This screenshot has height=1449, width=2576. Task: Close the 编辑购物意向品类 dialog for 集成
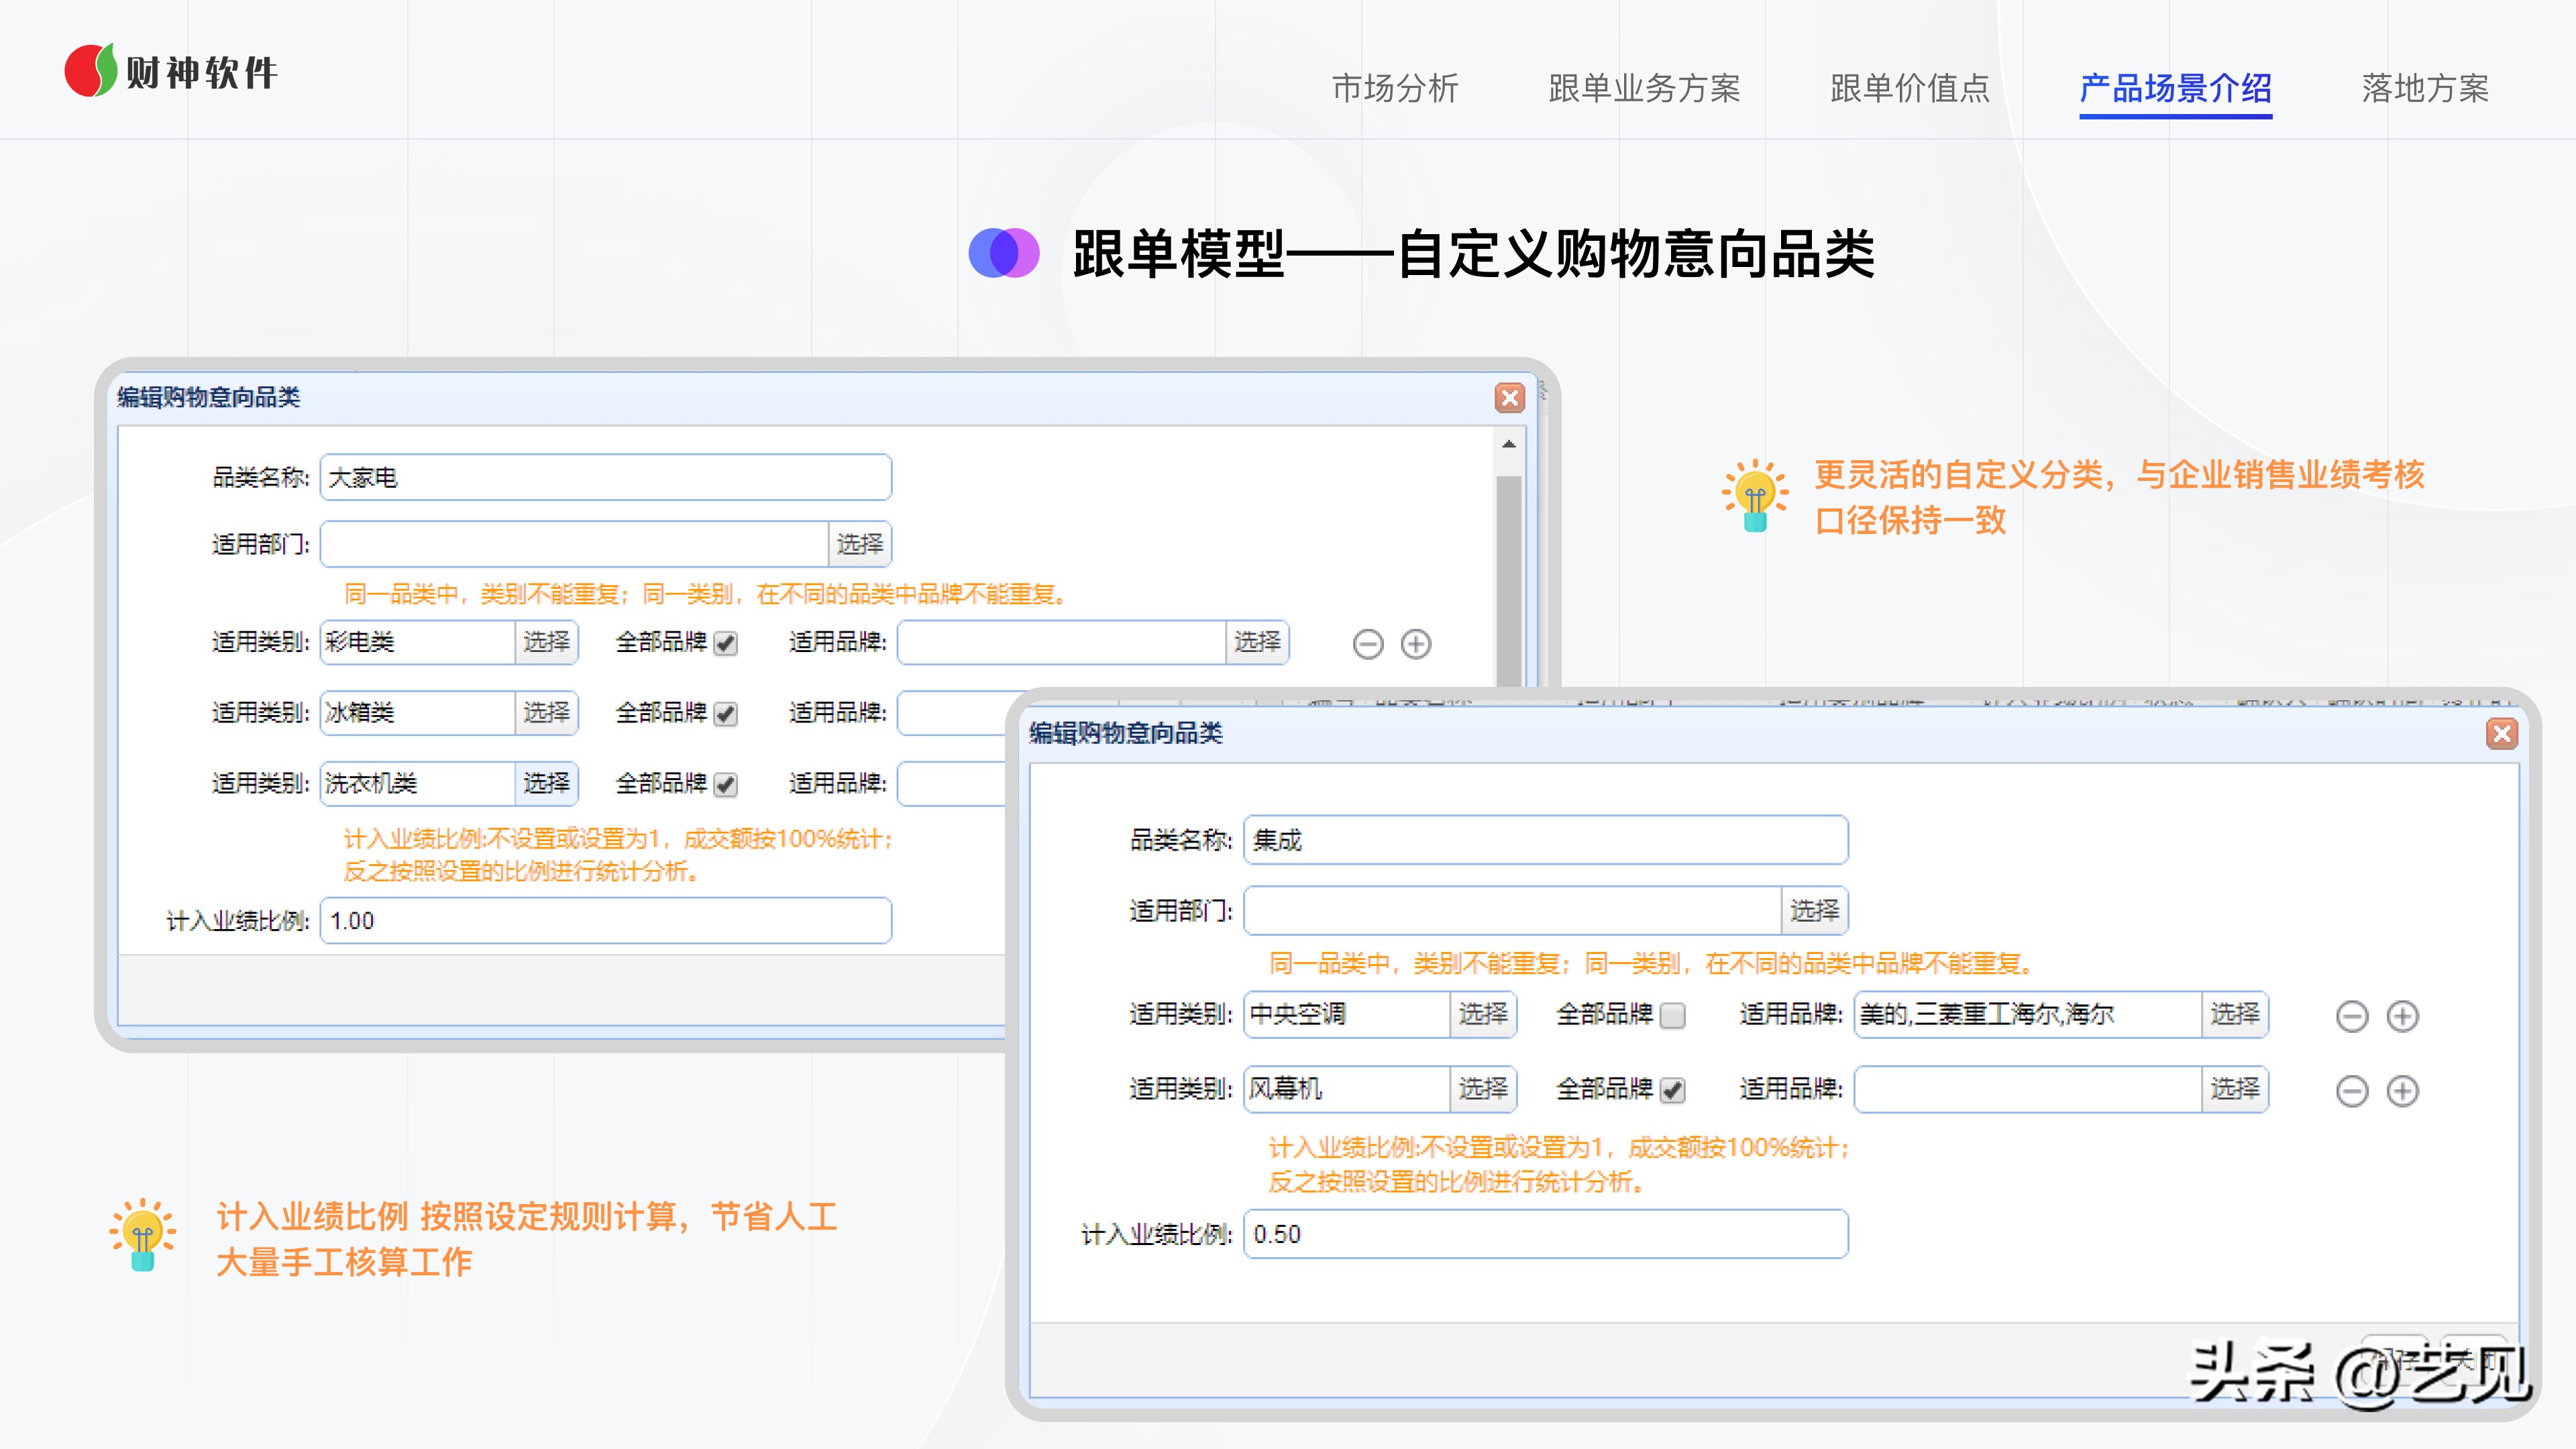(2503, 735)
